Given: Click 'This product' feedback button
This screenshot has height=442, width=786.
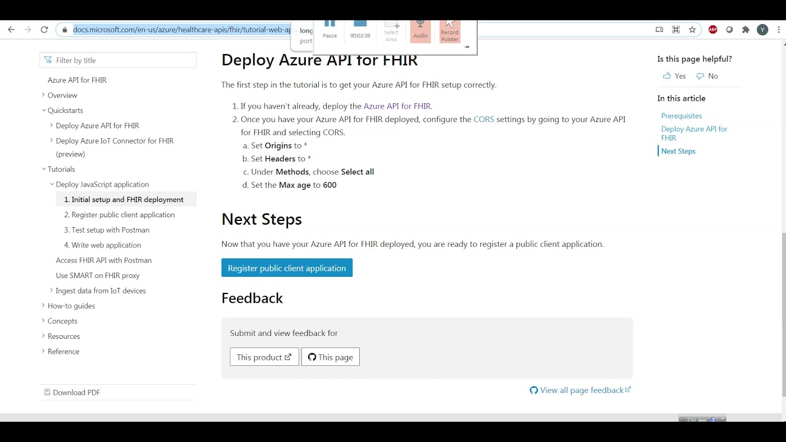Looking at the screenshot, I should coord(264,357).
